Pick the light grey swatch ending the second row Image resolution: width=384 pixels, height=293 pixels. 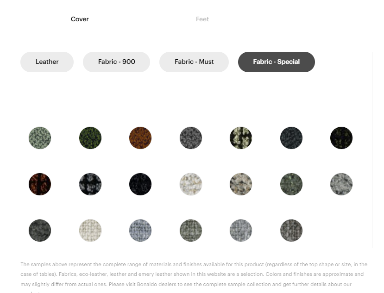[x=341, y=184]
